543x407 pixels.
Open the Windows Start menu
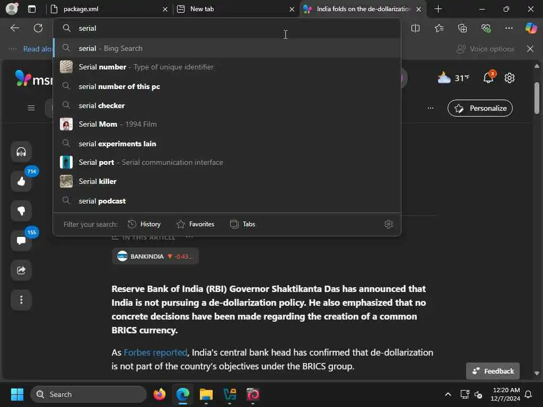(x=17, y=394)
